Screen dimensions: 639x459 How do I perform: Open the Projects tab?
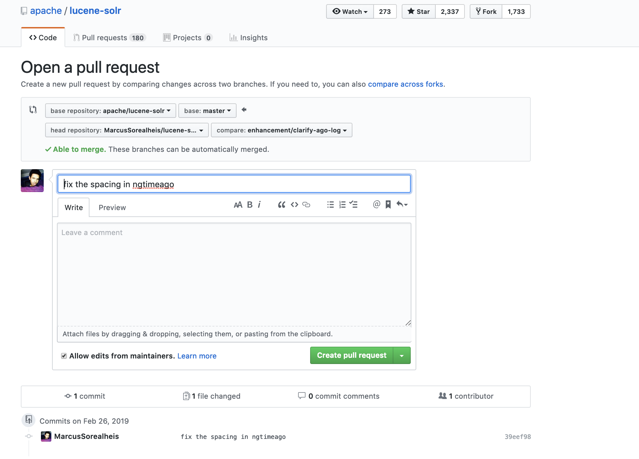click(188, 37)
